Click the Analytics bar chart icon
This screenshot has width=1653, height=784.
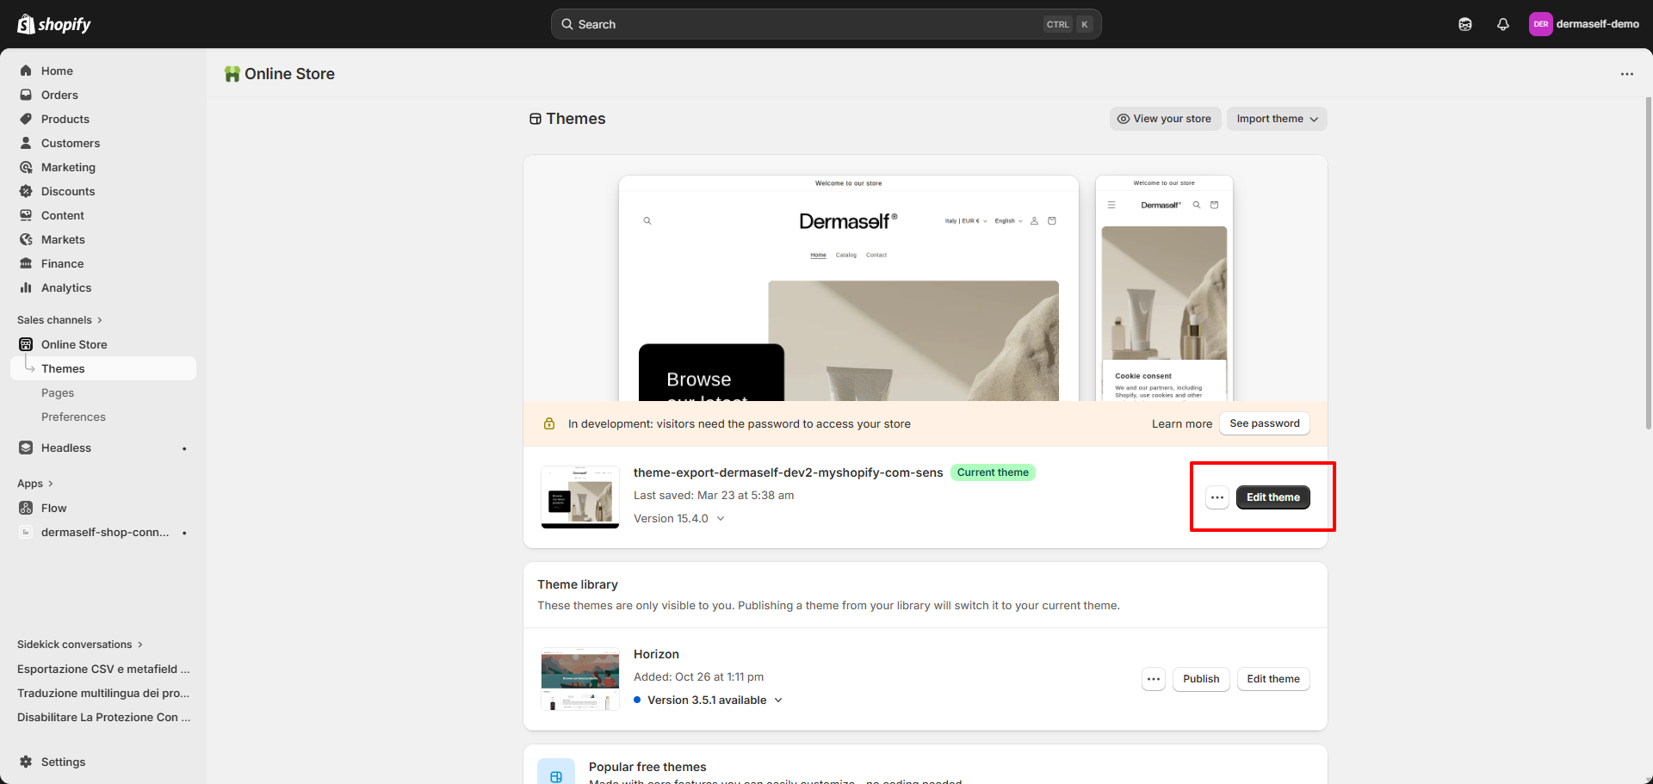pyautogui.click(x=26, y=287)
